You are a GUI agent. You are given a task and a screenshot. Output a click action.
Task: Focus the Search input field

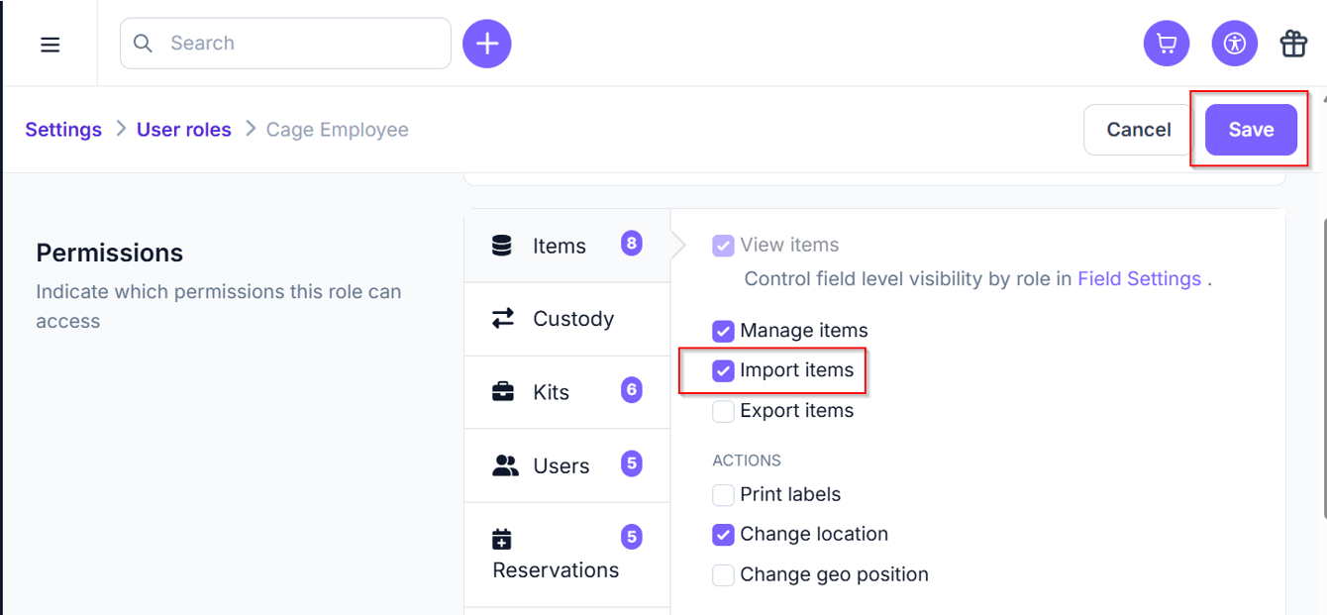click(285, 44)
